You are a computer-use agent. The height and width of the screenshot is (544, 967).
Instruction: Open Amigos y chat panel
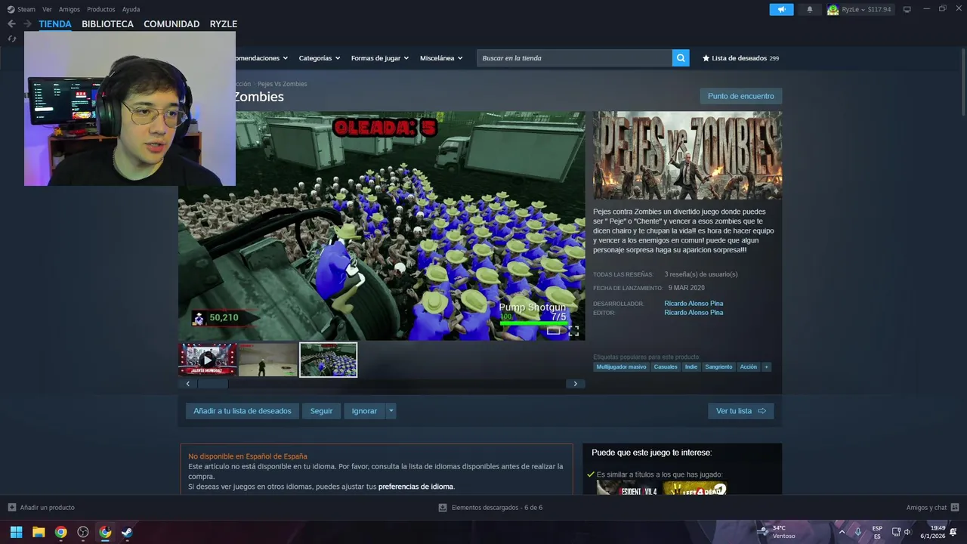click(x=932, y=508)
